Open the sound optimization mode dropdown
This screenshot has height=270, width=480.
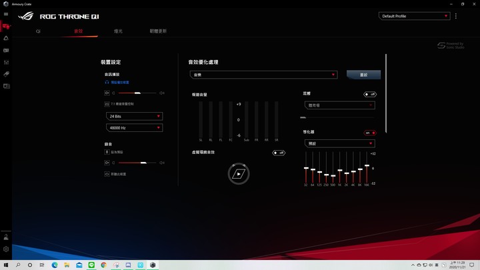(x=263, y=75)
